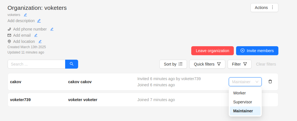Click the Invite members button
Image resolution: width=297 pixels, height=121 pixels.
(257, 51)
